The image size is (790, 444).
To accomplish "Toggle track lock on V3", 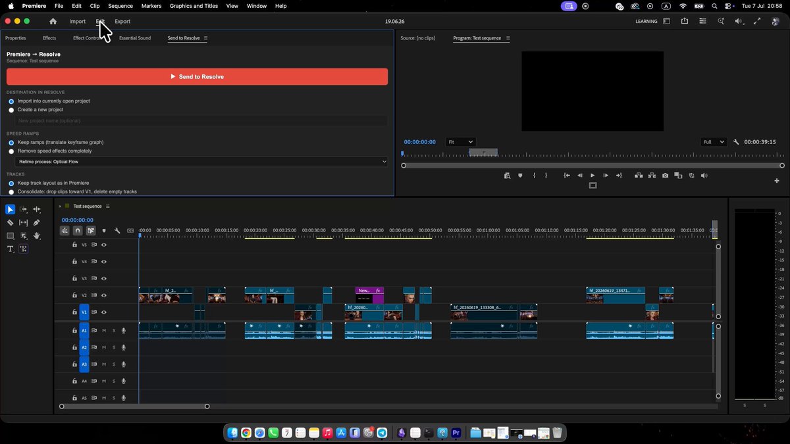I will pyautogui.click(x=74, y=278).
